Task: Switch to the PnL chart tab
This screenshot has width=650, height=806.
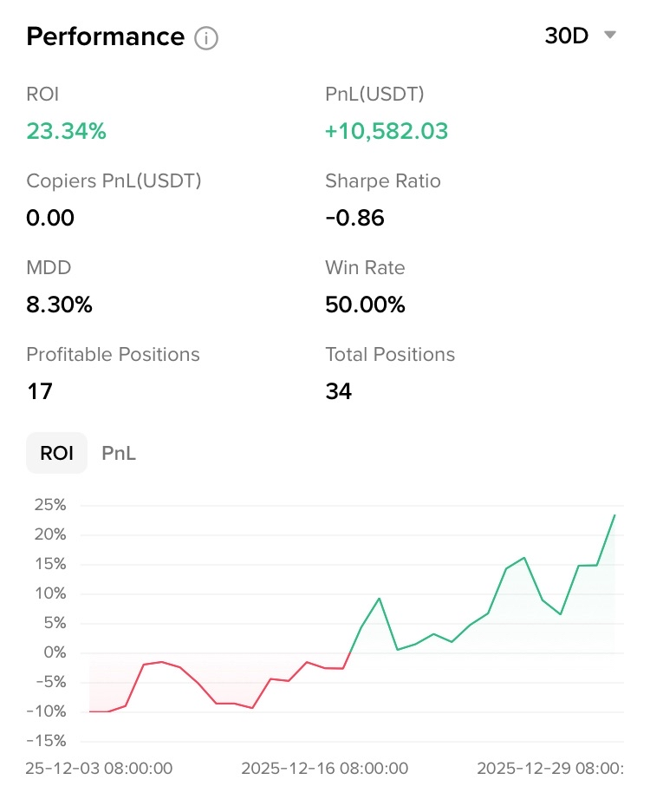Action: point(119,453)
